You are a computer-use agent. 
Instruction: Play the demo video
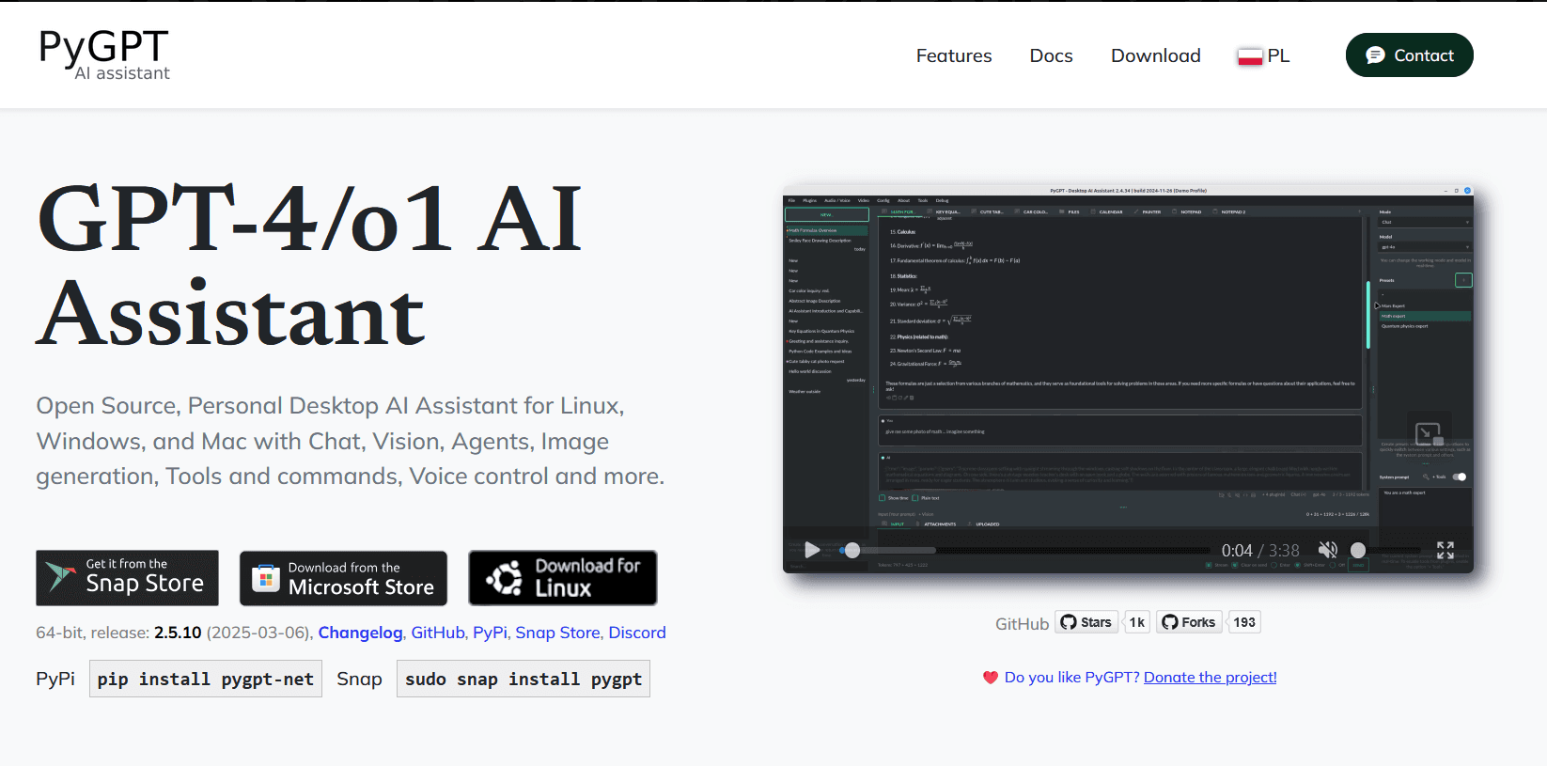click(812, 550)
